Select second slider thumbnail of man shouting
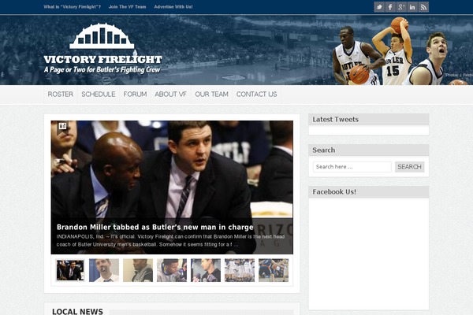The height and width of the screenshot is (315, 473). coord(104,270)
